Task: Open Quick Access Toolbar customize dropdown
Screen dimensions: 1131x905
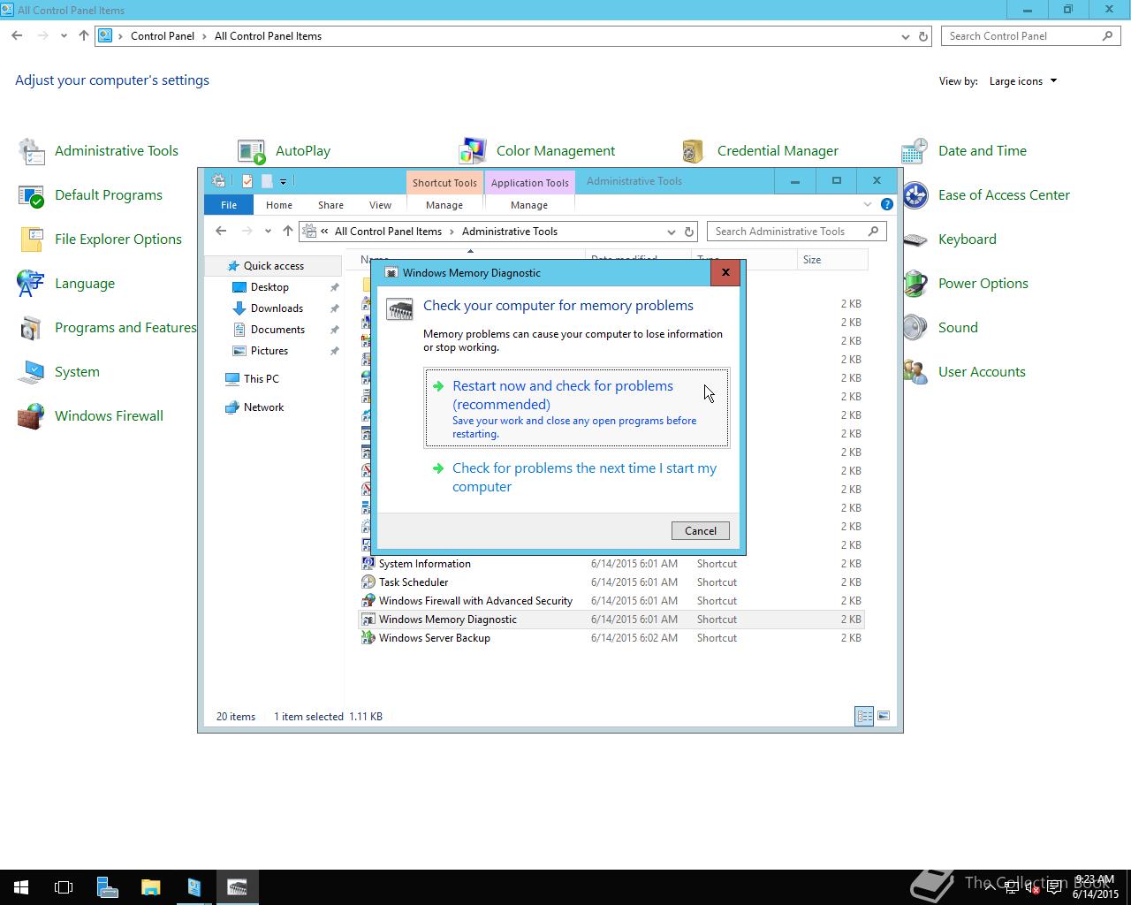Action: point(283,181)
